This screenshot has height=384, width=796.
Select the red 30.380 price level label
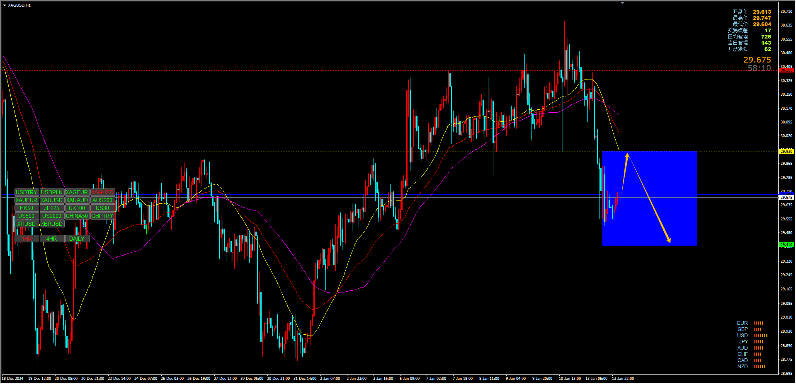click(x=786, y=70)
